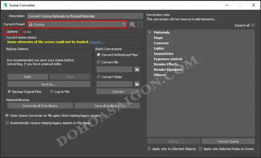Image resolution: width=261 pixels, height=158 pixels.
Task: Select Render Effects rule item
Action: (166, 64)
